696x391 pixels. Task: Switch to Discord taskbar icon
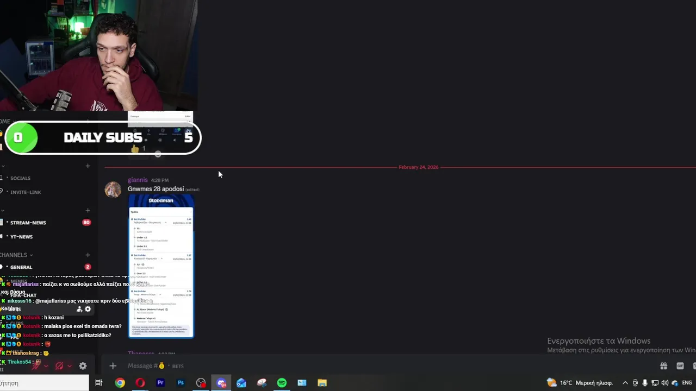click(x=221, y=383)
